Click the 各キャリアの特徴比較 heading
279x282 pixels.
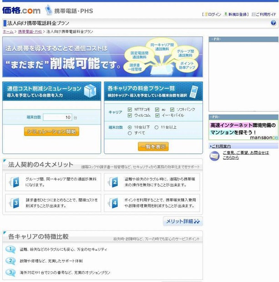pos(38,237)
